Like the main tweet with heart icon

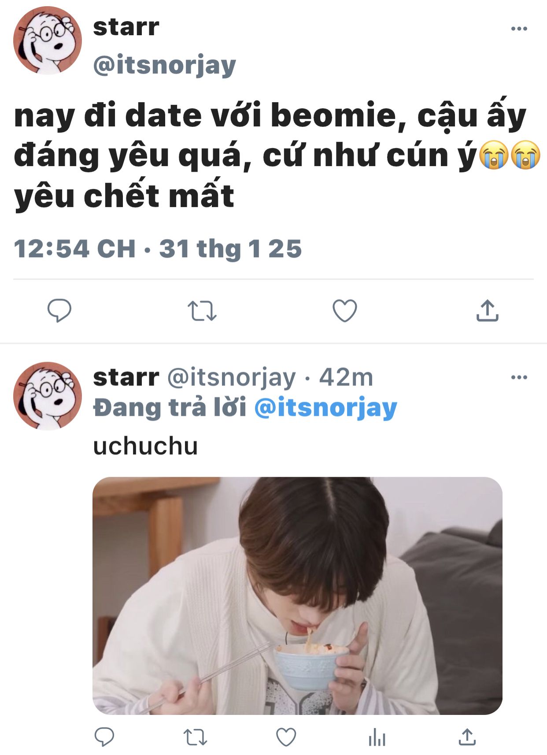(x=344, y=311)
